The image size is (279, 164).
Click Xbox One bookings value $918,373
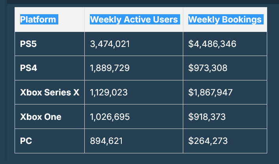coord(208,117)
